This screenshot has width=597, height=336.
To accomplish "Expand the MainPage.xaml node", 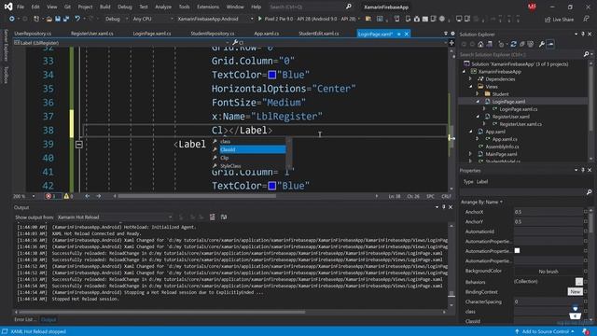I will [x=470, y=154].
